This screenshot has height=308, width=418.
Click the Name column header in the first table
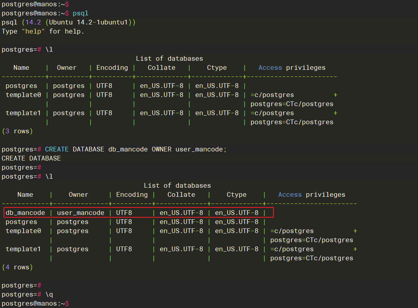coord(21,67)
